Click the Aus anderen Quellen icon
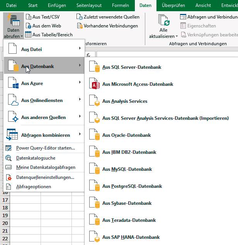This screenshot has height=245, width=238. [13, 117]
